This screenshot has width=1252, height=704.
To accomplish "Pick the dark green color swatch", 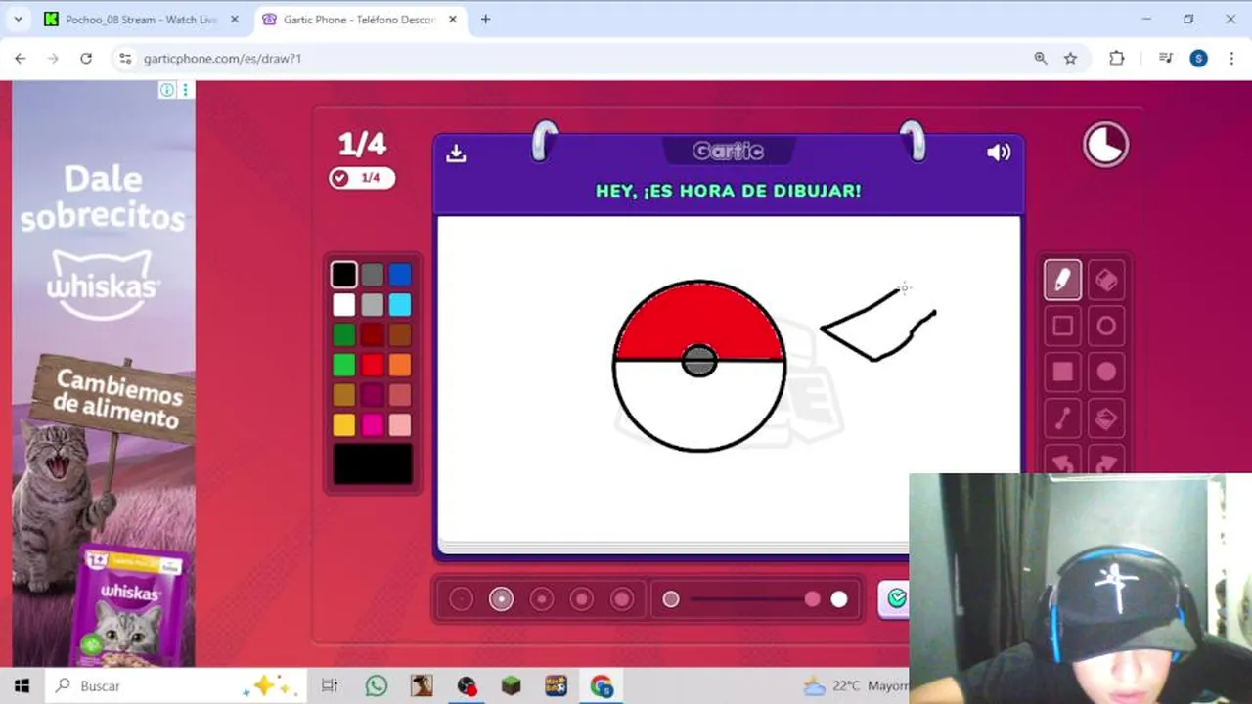I will 343,335.
